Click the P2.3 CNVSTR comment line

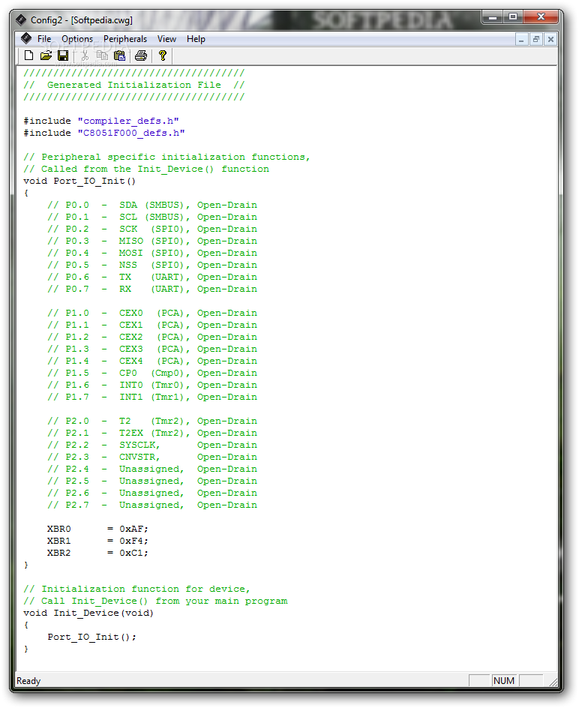pos(152,457)
